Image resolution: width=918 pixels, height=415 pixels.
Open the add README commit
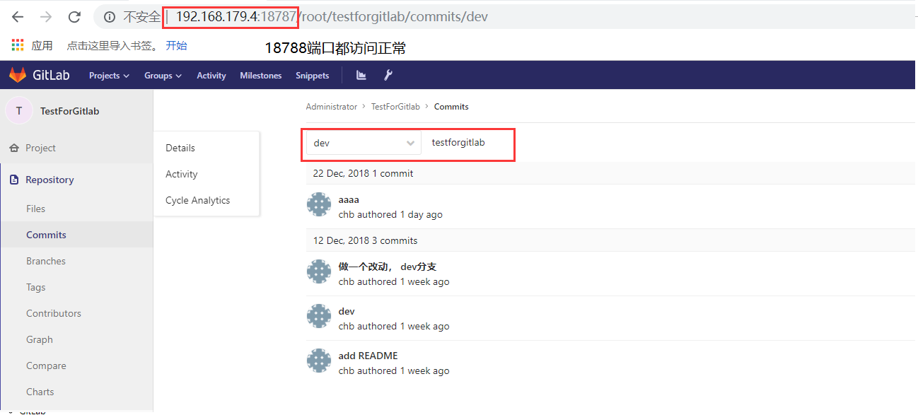(x=368, y=356)
